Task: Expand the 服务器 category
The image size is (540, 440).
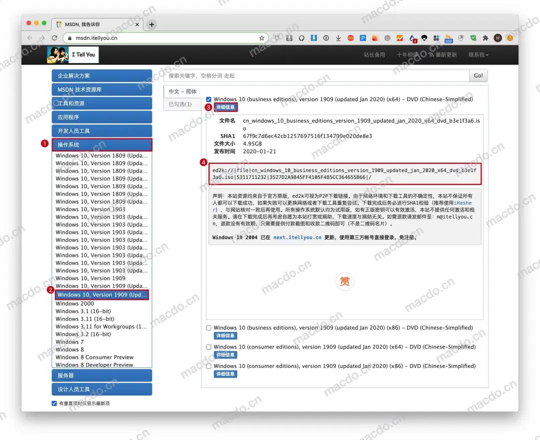Action: point(101,375)
